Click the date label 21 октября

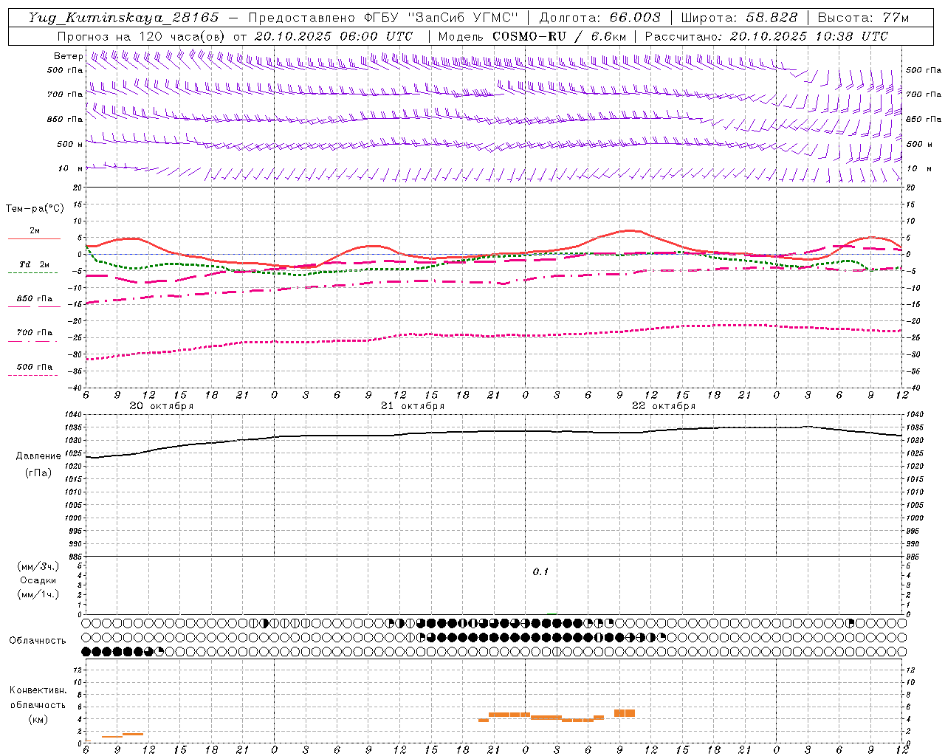tap(413, 406)
